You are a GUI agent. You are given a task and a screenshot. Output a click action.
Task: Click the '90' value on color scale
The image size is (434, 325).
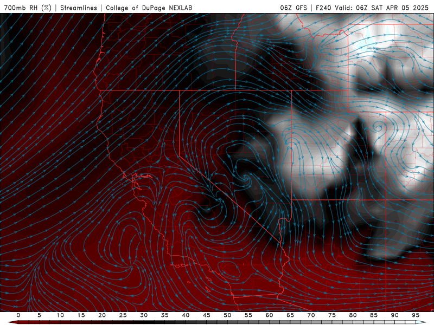pyautogui.click(x=394, y=315)
